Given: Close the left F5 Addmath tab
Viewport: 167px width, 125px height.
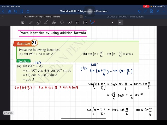Looking at the screenshot, I should coord(2,17).
